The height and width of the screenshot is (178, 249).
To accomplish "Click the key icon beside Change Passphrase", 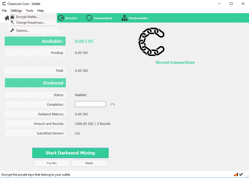I will coord(12,22).
